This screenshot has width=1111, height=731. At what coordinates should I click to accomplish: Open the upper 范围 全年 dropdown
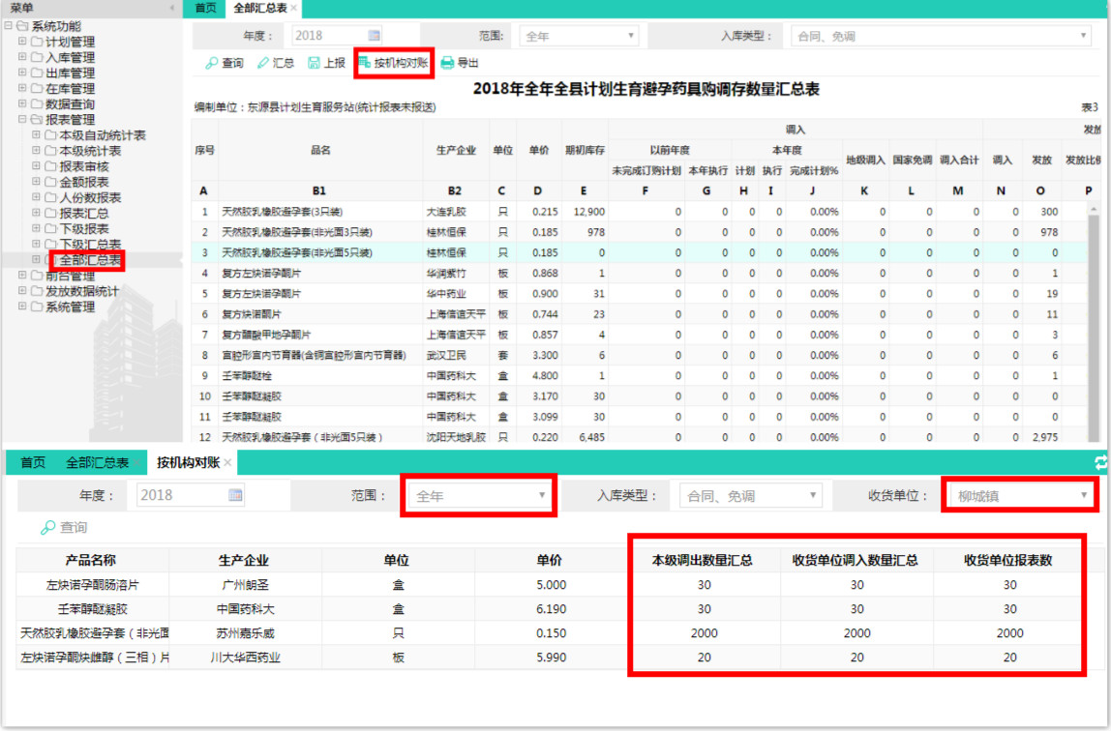(x=578, y=36)
